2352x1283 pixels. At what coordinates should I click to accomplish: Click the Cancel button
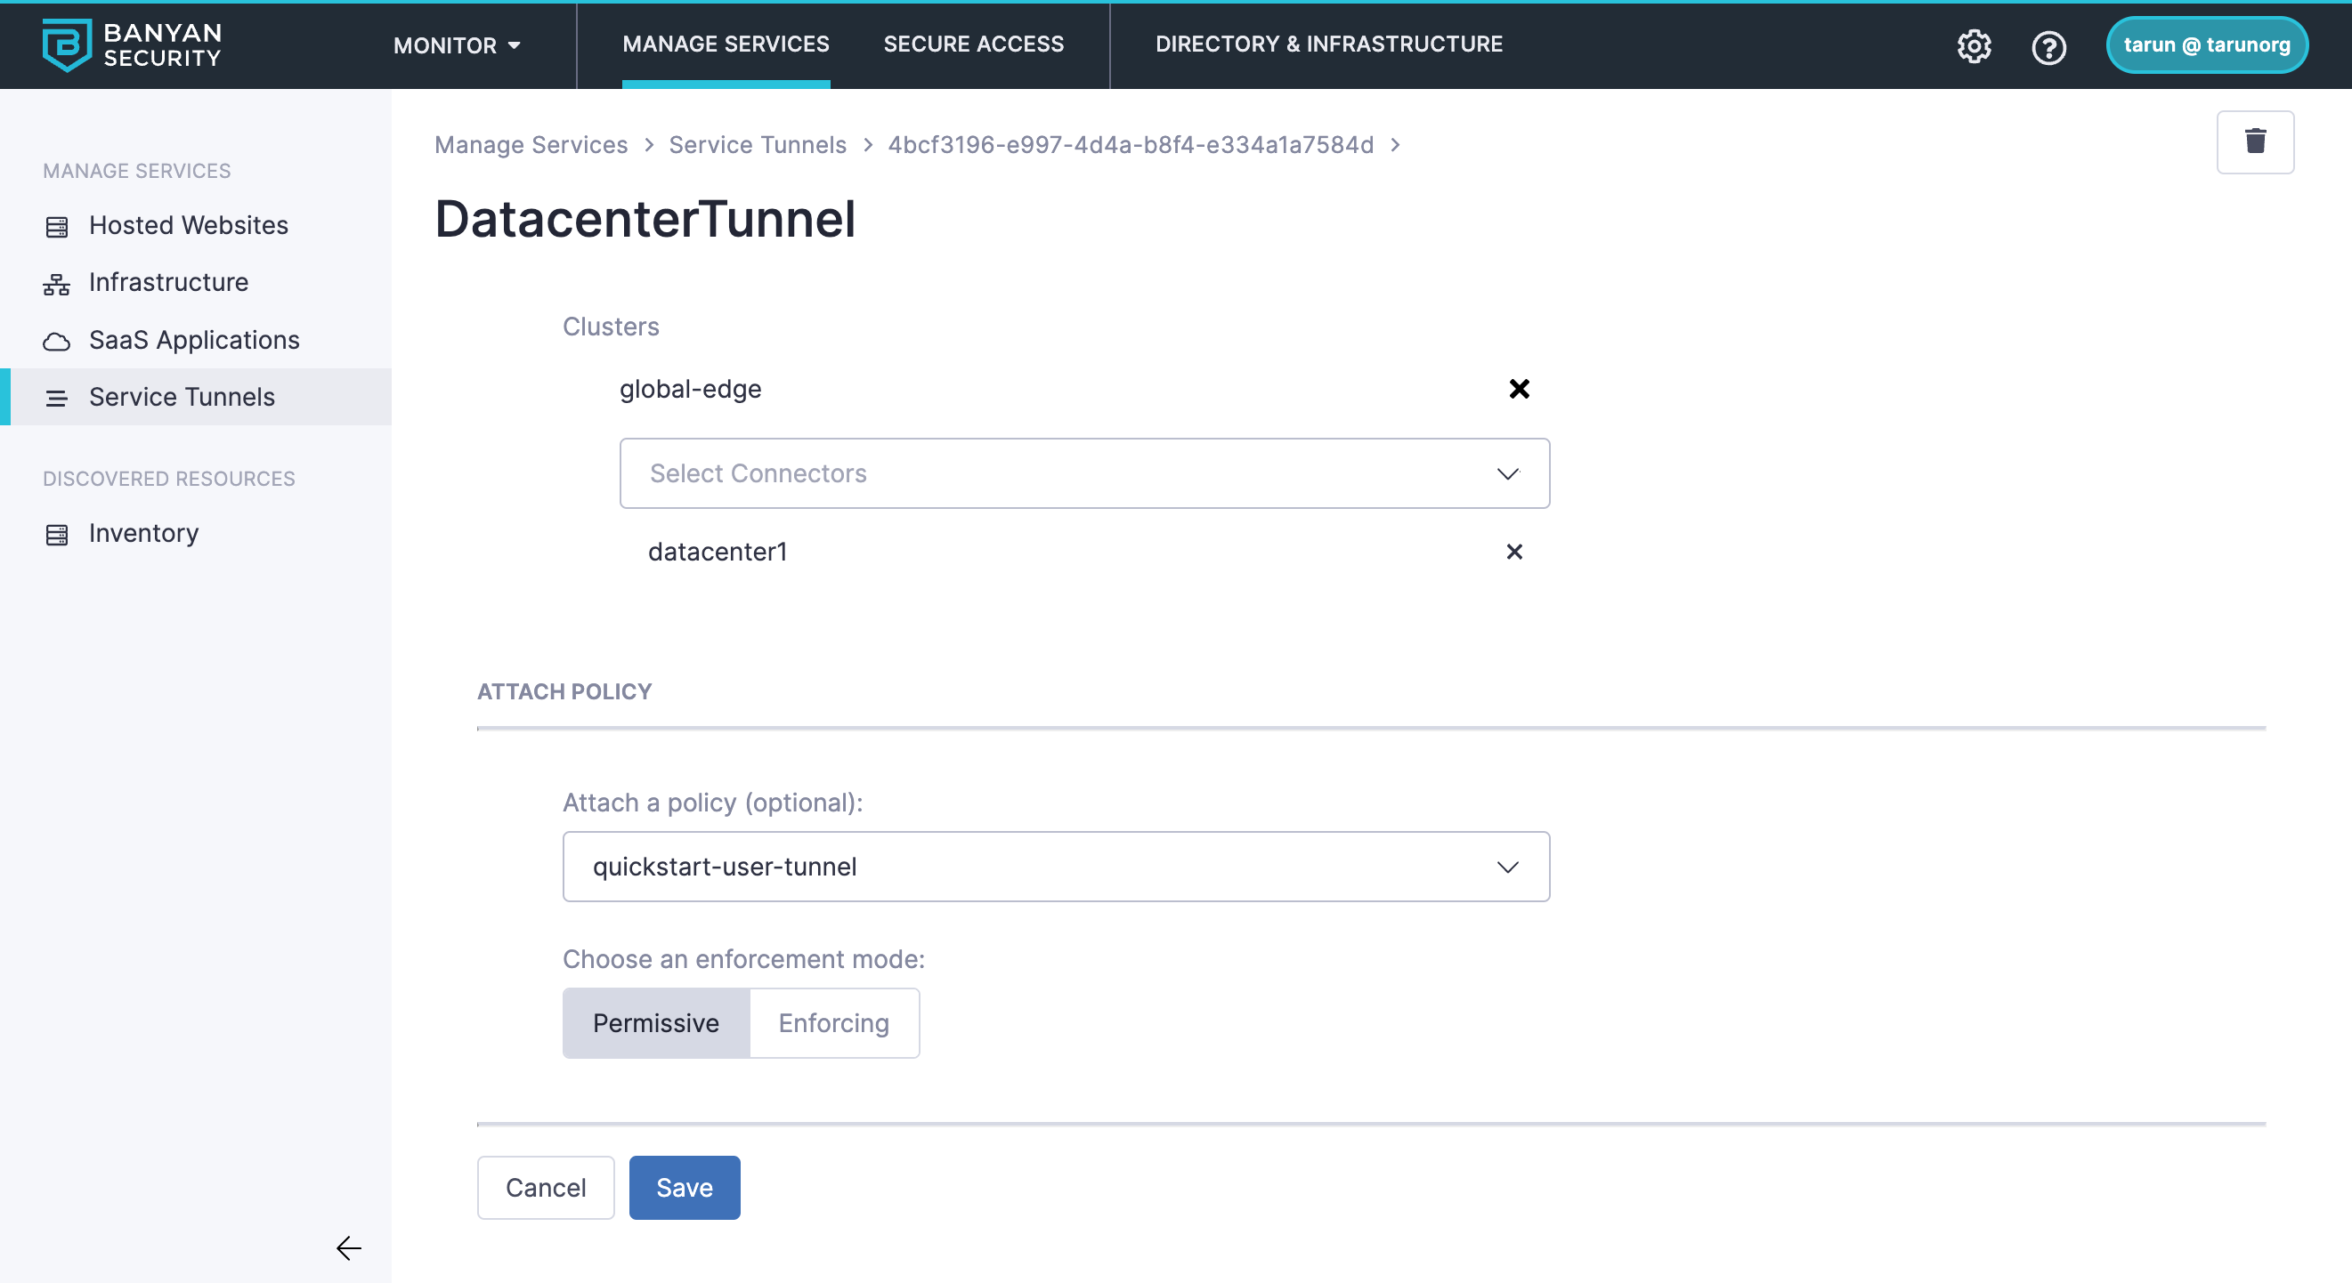pyautogui.click(x=545, y=1187)
